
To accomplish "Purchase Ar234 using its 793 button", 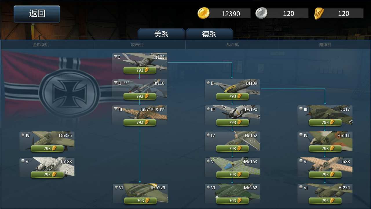I will (325, 201).
